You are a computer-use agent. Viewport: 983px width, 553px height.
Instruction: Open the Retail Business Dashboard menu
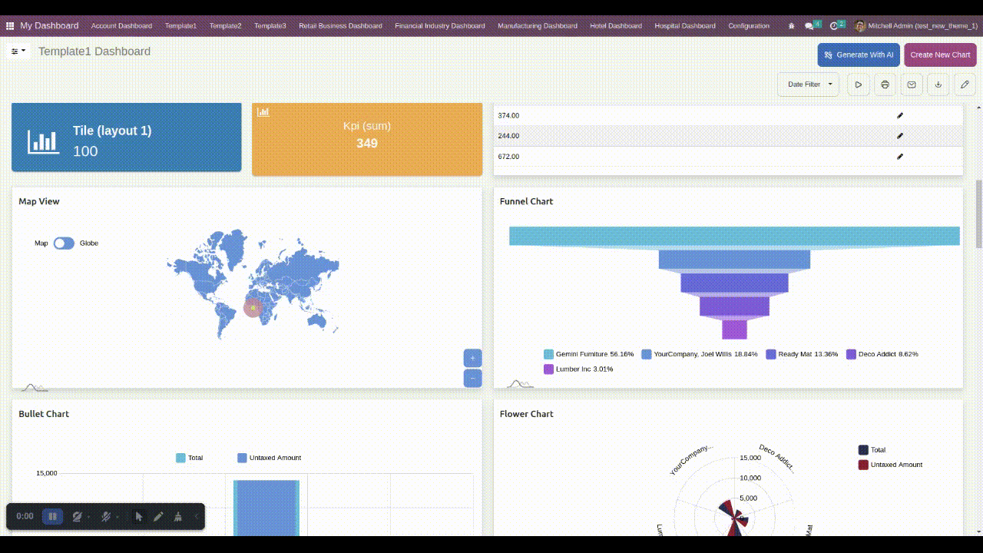[340, 26]
